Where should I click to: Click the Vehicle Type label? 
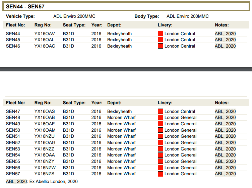pos(20,16)
